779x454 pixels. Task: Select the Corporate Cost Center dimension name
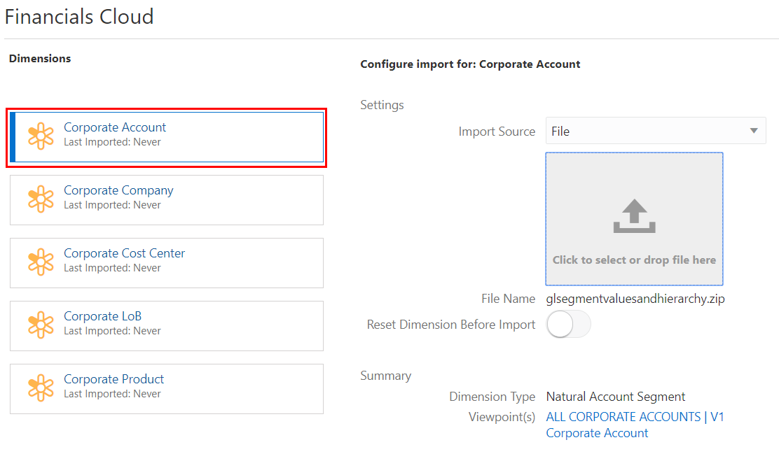coord(124,253)
